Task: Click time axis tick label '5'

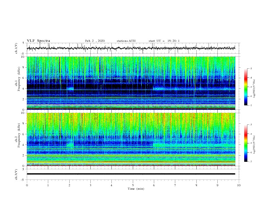Action: click(133, 185)
